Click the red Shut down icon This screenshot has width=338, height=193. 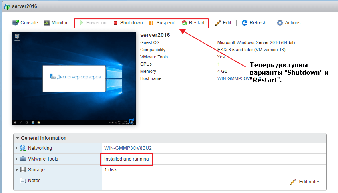point(115,23)
